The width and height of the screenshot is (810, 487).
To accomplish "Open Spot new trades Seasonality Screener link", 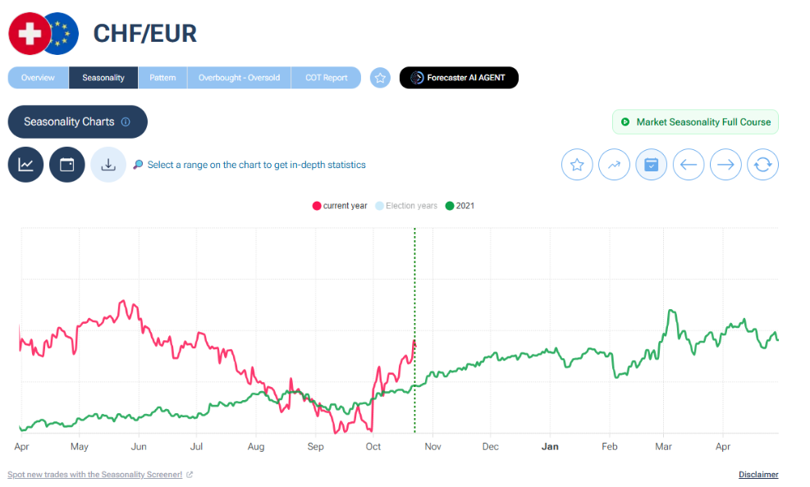I will click(x=95, y=475).
